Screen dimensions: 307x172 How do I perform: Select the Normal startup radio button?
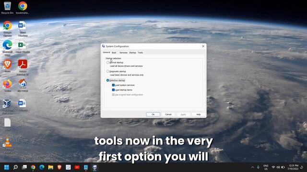[x=107, y=63]
